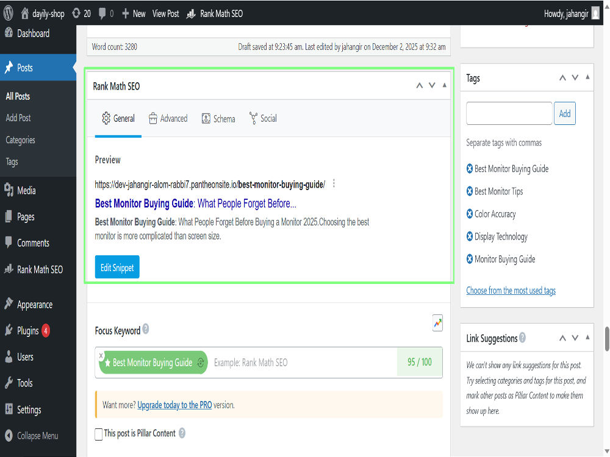This screenshot has height=457, width=610.
Task: Click the dayily-shop home icon
Action: (24, 13)
